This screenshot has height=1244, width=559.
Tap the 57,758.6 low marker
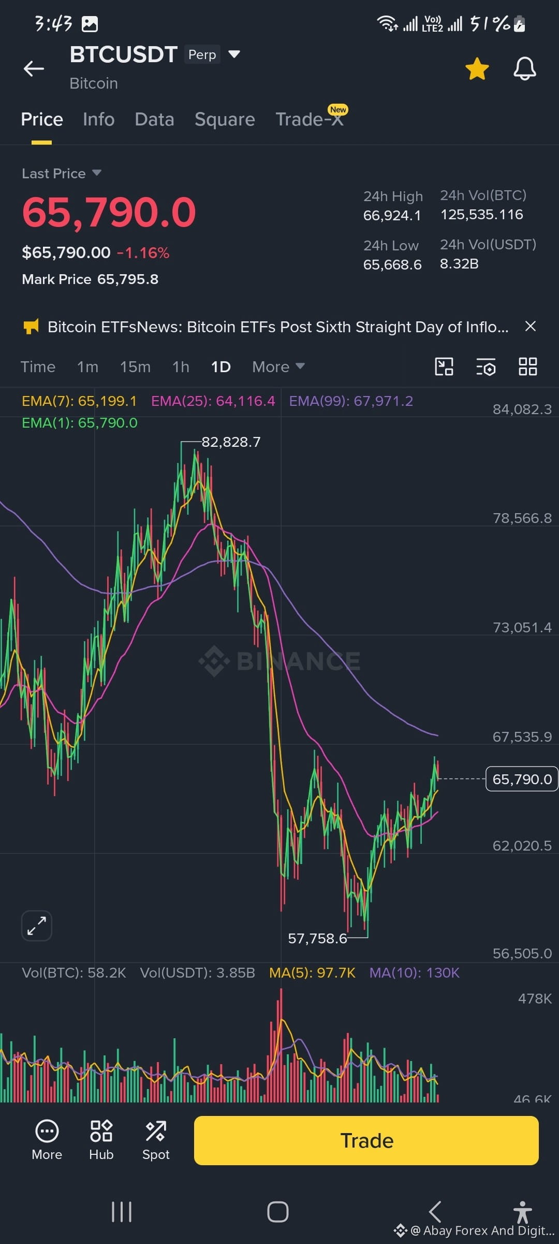tap(317, 938)
